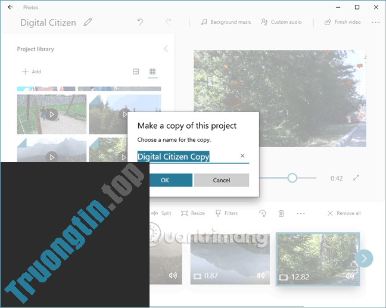The height and width of the screenshot is (308, 386).
Task: Close the Photos window
Action: [x=376, y=7]
